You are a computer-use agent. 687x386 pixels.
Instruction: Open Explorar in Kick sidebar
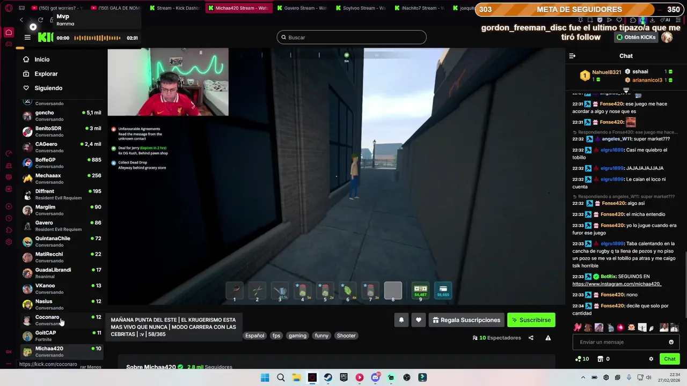tap(46, 74)
